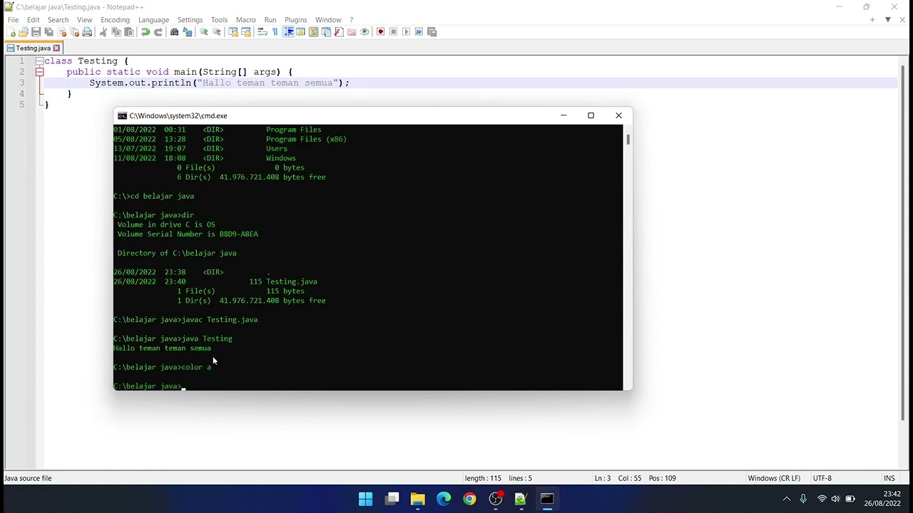Click the New file toolbar icon
This screenshot has height=513, width=913.
pos(11,31)
